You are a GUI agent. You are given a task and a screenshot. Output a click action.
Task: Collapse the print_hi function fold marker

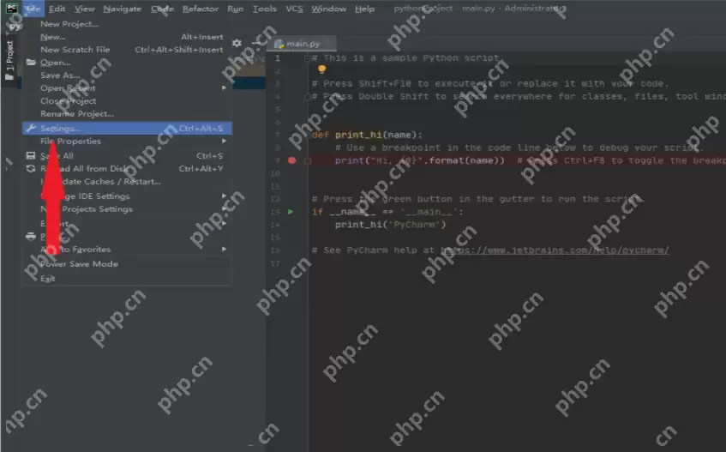(308, 135)
